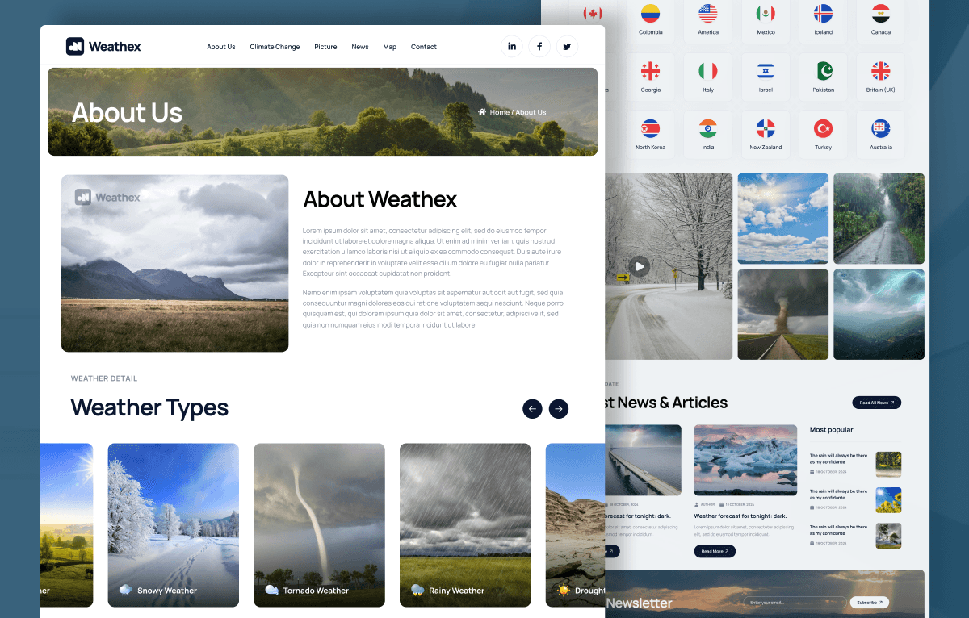Open the Facebook social icon

click(x=539, y=47)
